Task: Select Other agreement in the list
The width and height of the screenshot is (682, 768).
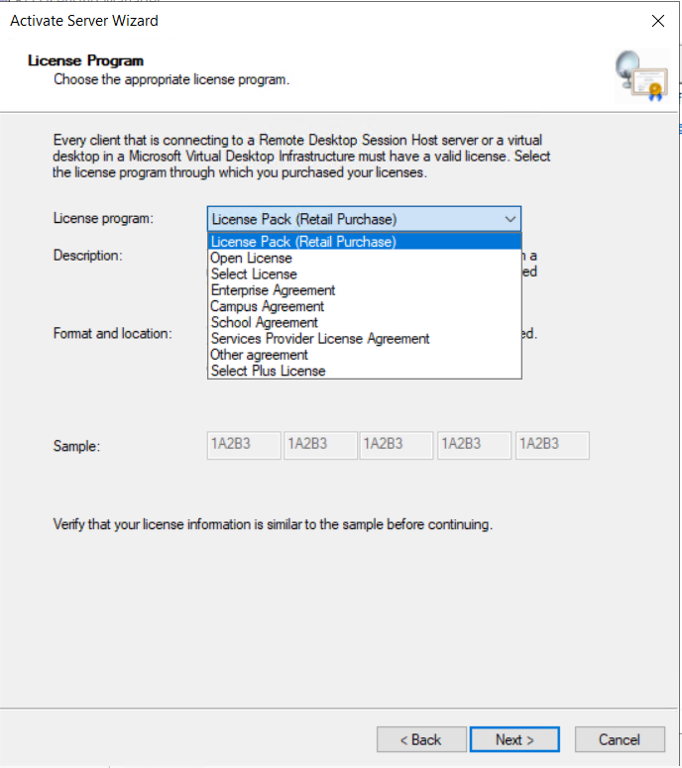Action: point(259,355)
